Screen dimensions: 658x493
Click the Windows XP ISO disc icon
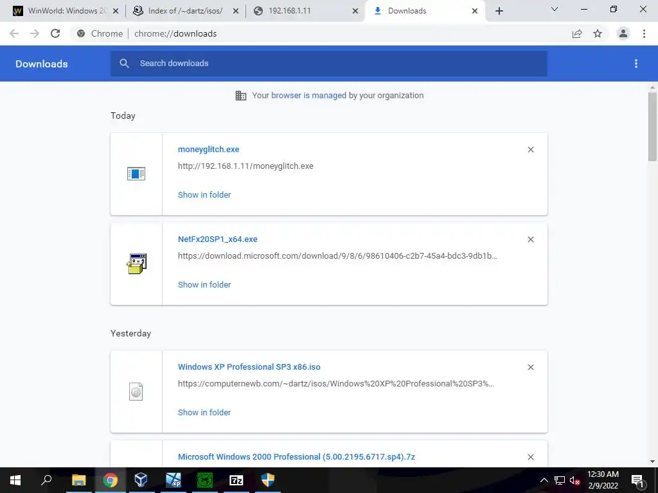coord(136,392)
